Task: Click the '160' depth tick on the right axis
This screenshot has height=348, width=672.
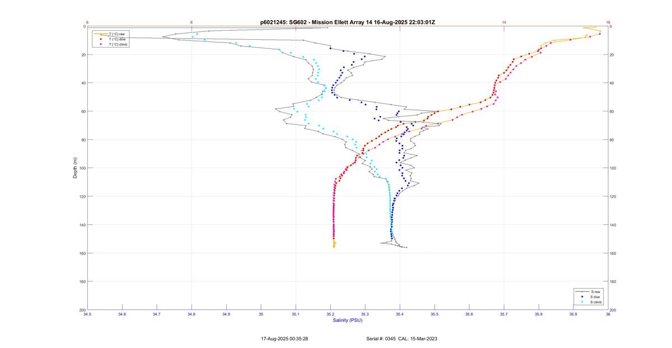Action: coord(614,253)
